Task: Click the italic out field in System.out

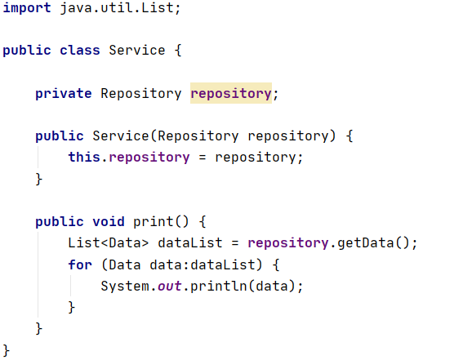Action: (170, 286)
